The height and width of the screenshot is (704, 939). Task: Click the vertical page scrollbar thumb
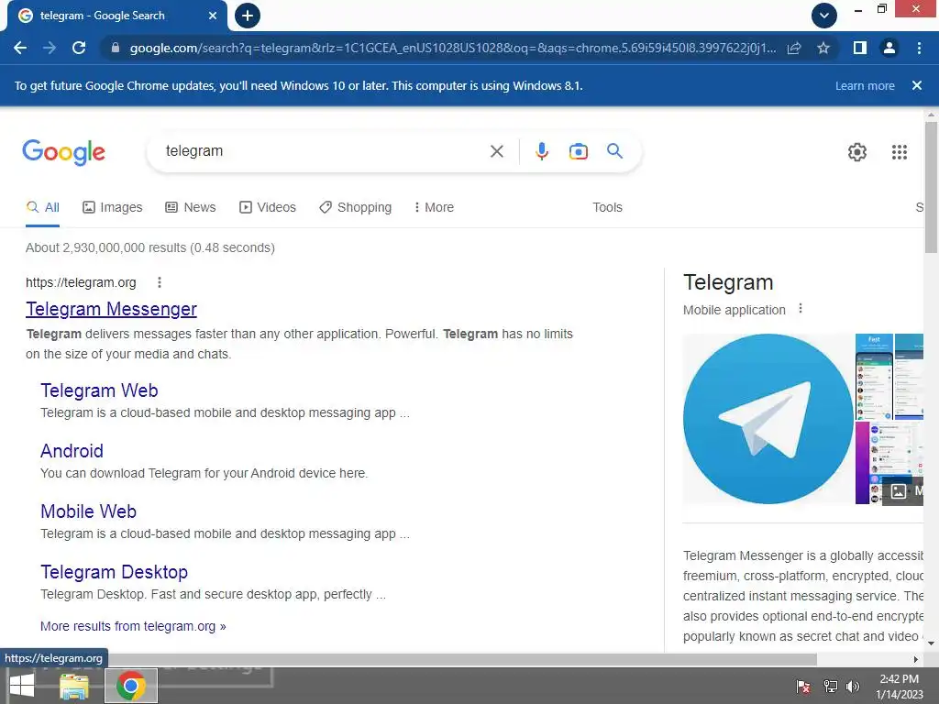[x=931, y=187]
